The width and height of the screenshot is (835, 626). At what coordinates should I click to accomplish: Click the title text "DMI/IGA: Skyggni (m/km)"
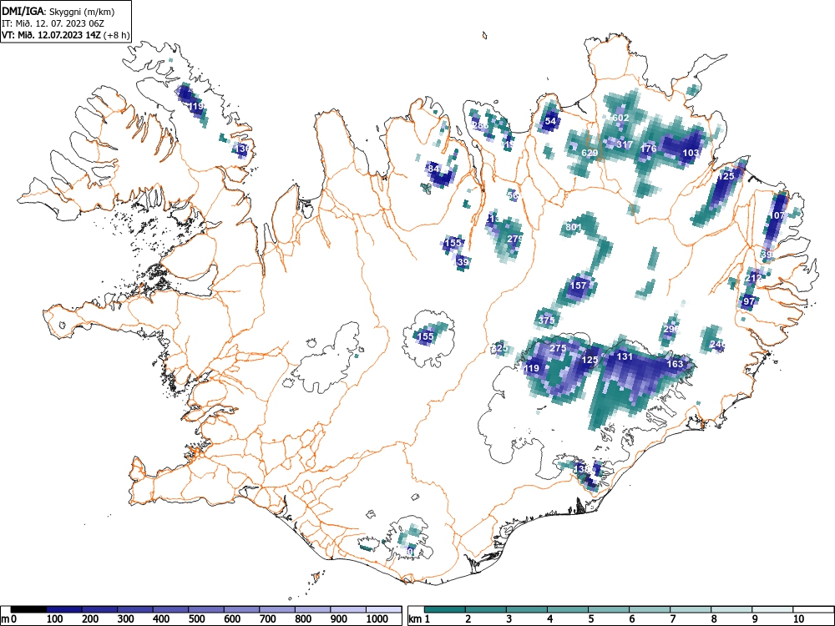58,11
